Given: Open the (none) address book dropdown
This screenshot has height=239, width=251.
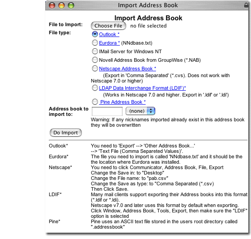Looking at the screenshot, I should (x=140, y=111).
